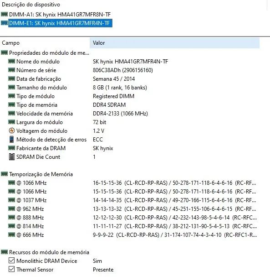Click the 72 bit value
This screenshot has height=277, width=270.
[x=99, y=122]
